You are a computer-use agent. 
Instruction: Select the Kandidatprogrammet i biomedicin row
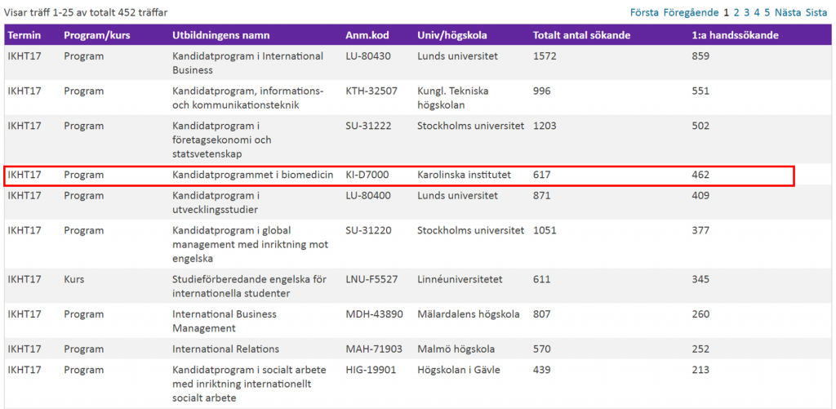[x=399, y=176]
